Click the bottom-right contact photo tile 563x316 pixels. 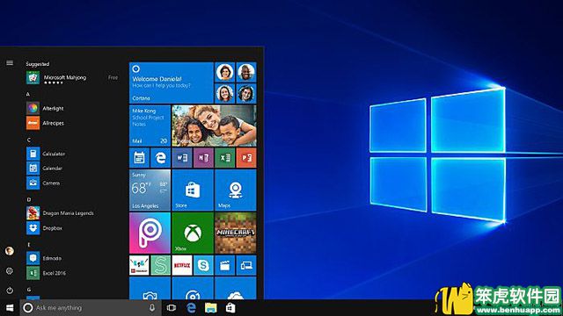[x=246, y=94]
